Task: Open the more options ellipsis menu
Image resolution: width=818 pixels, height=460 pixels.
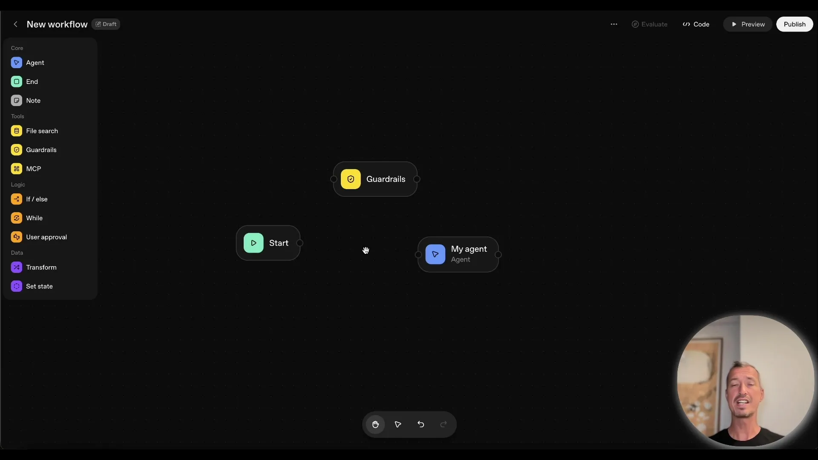Action: pyautogui.click(x=614, y=24)
